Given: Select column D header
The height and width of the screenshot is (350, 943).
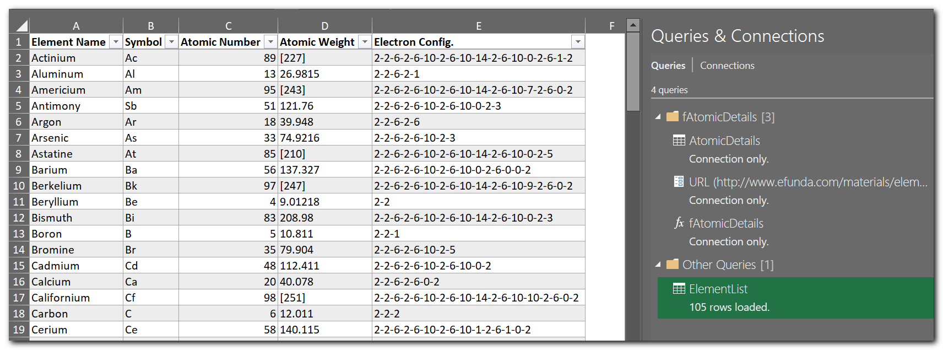Looking at the screenshot, I should coord(325,26).
